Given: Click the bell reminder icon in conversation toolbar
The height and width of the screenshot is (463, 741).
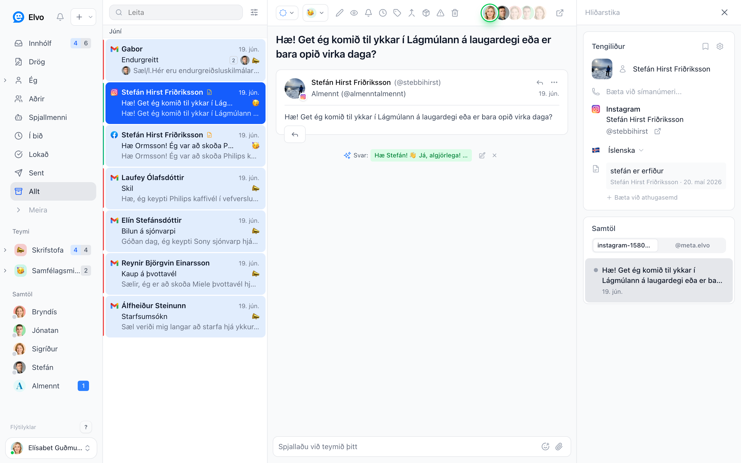Looking at the screenshot, I should 368,13.
